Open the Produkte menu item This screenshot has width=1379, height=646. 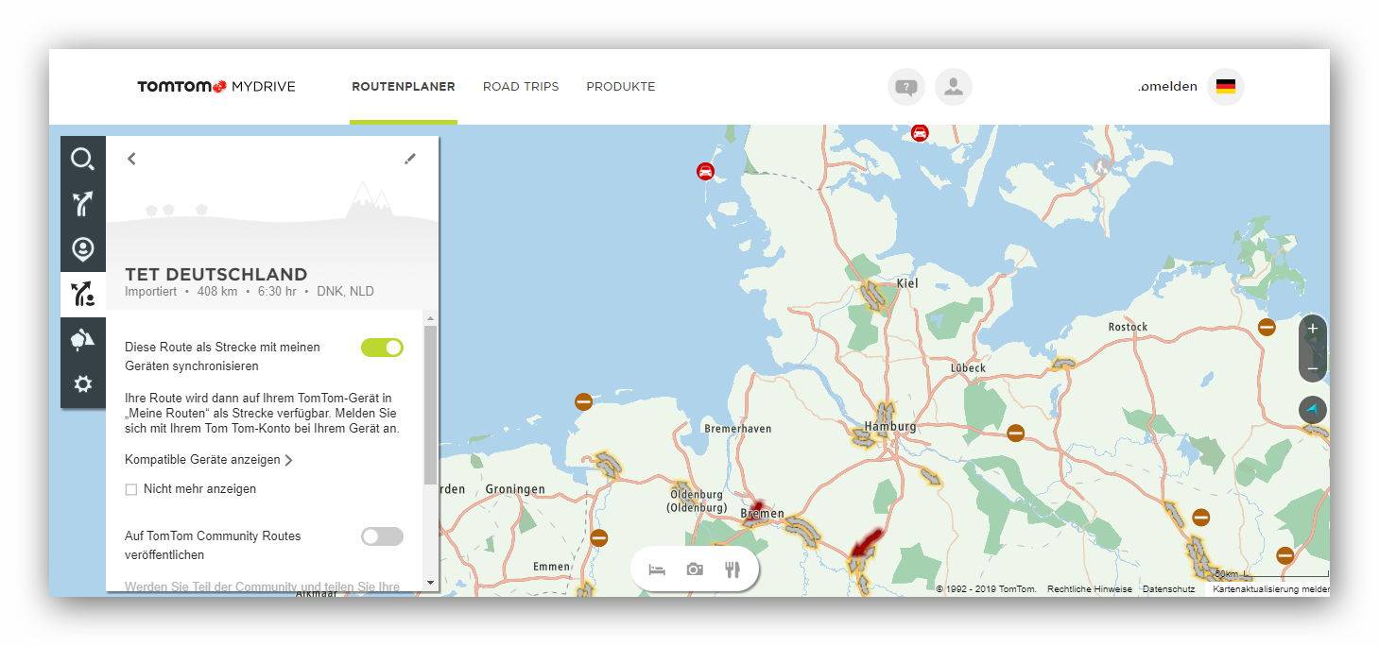620,87
